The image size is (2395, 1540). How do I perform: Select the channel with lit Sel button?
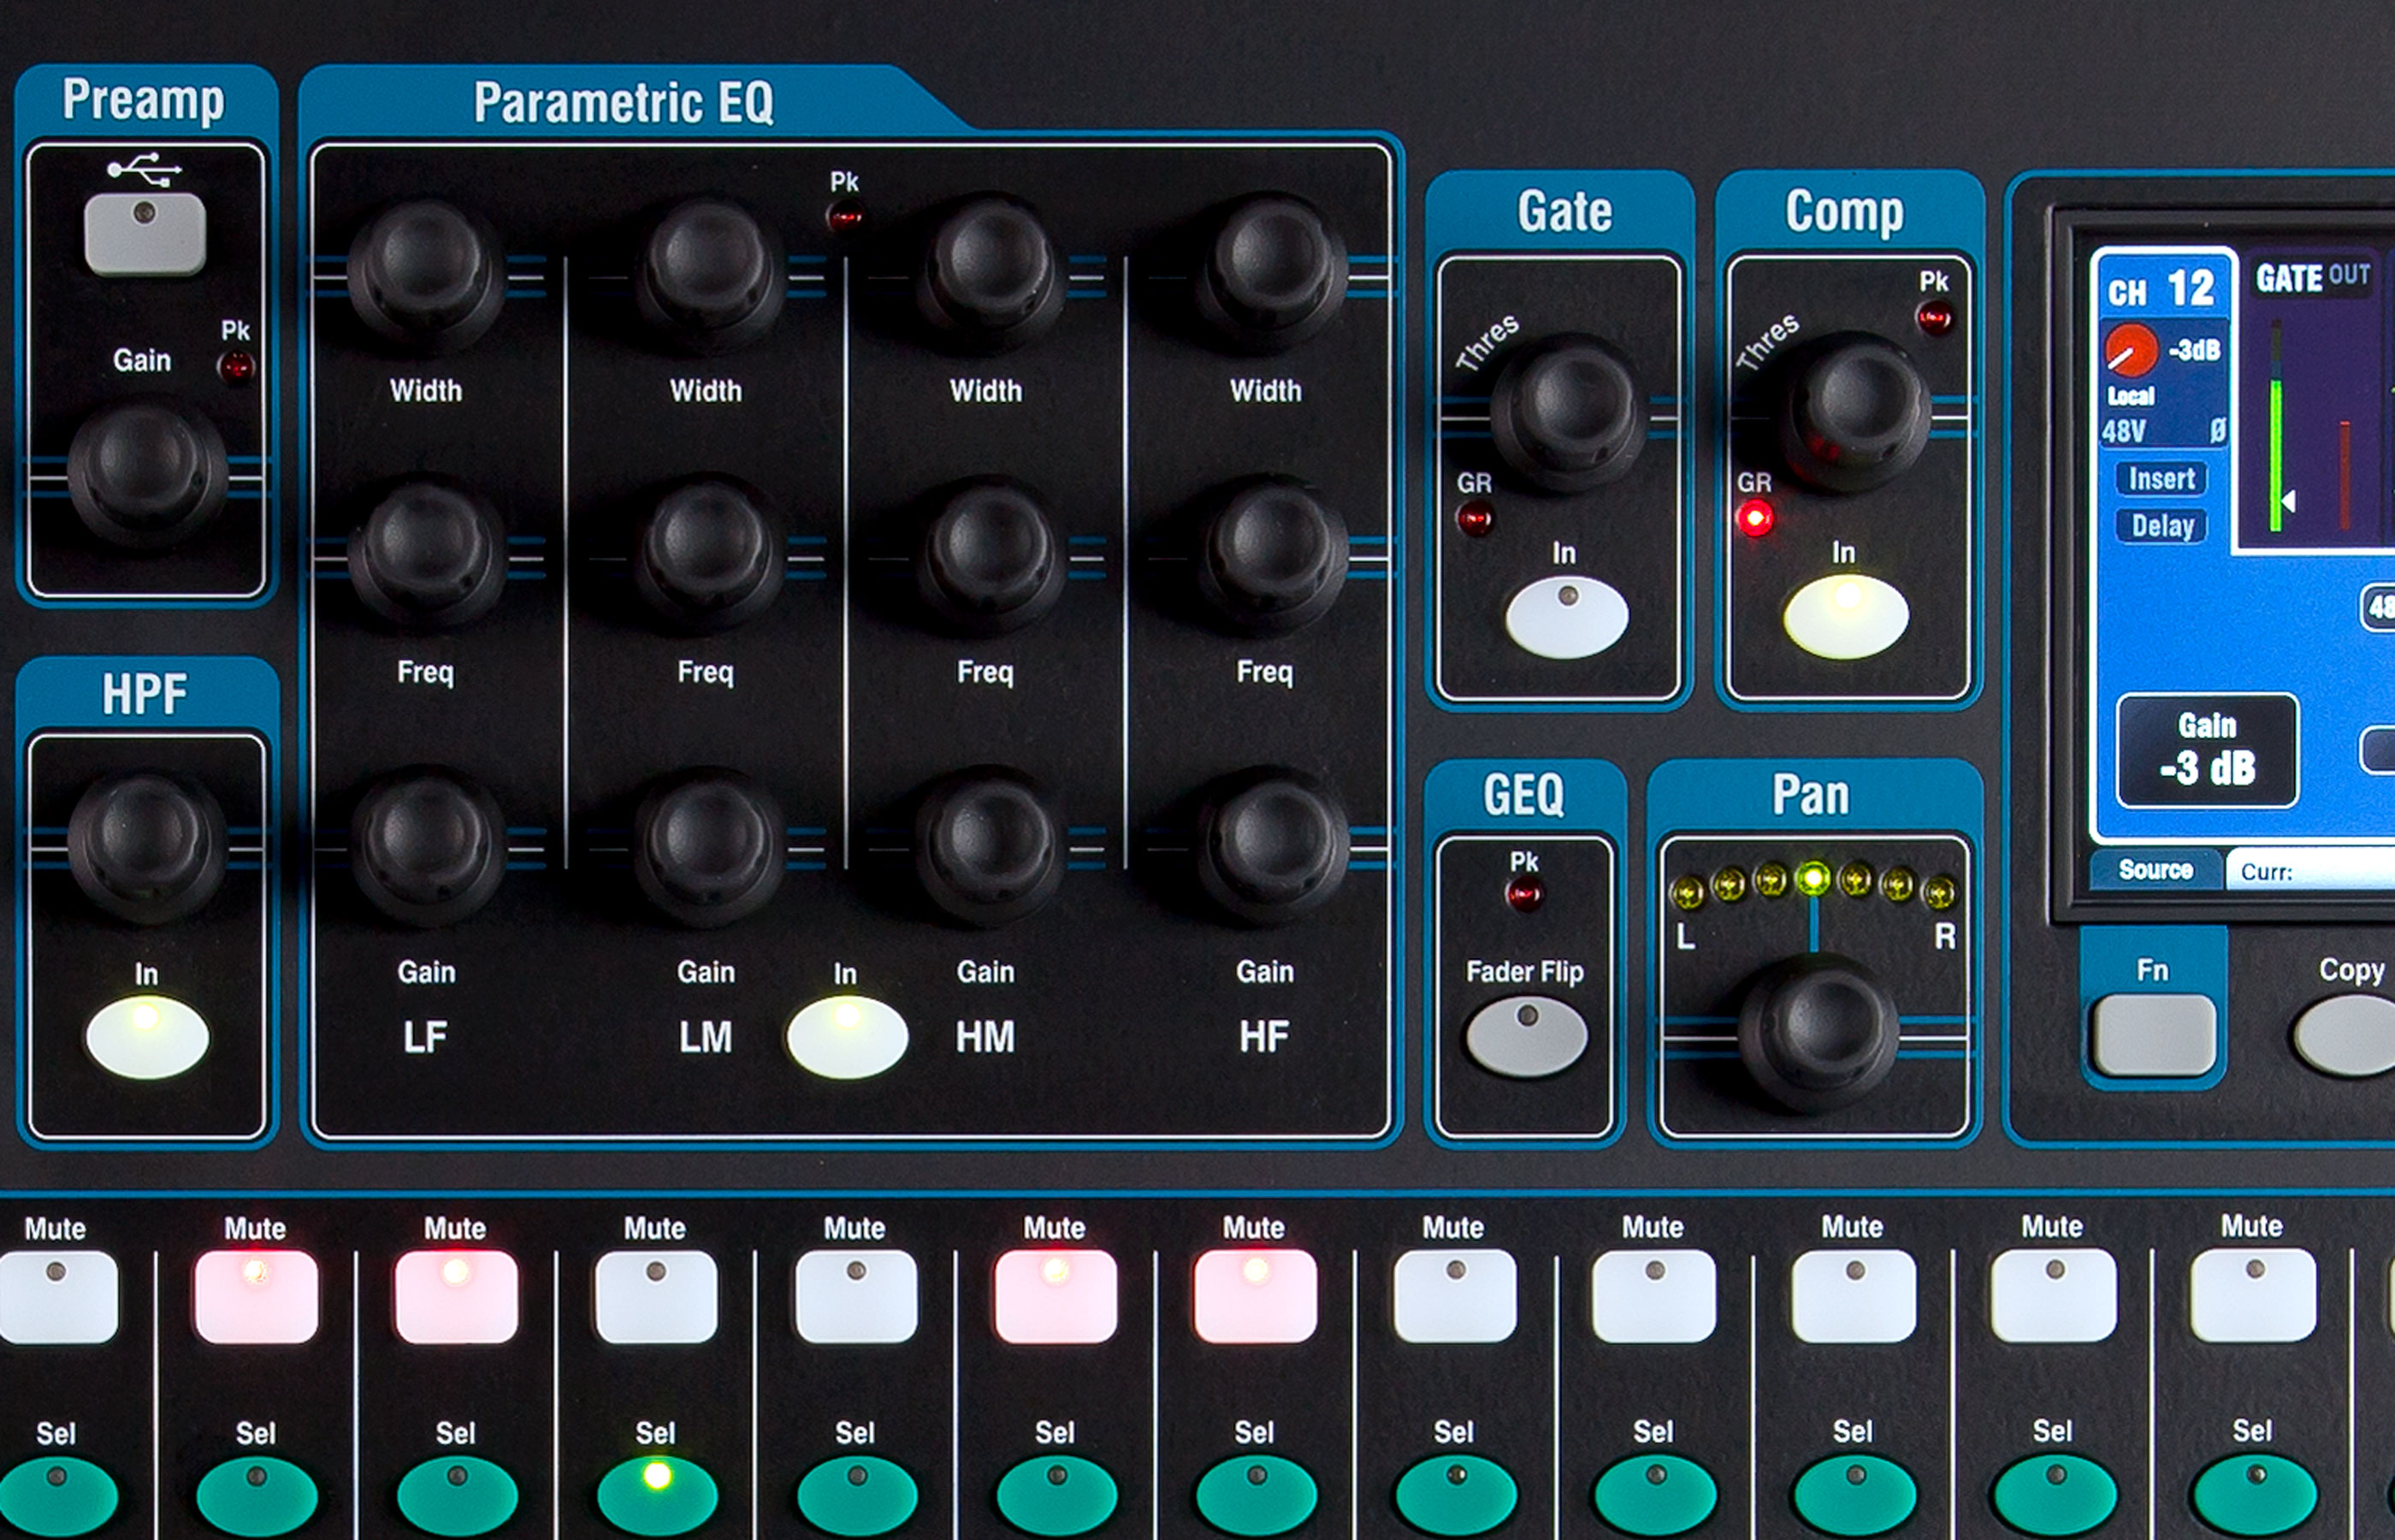(x=656, y=1494)
